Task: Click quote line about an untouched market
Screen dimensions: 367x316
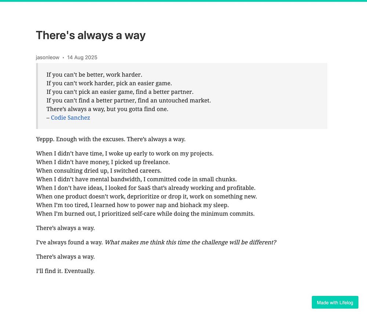Action: click(128, 101)
